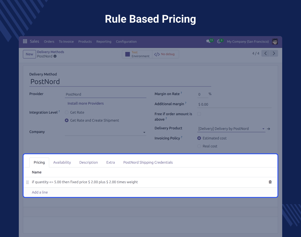The width and height of the screenshot is (301, 237).
Task: Select the Get Rate radio option
Action: tap(67, 112)
